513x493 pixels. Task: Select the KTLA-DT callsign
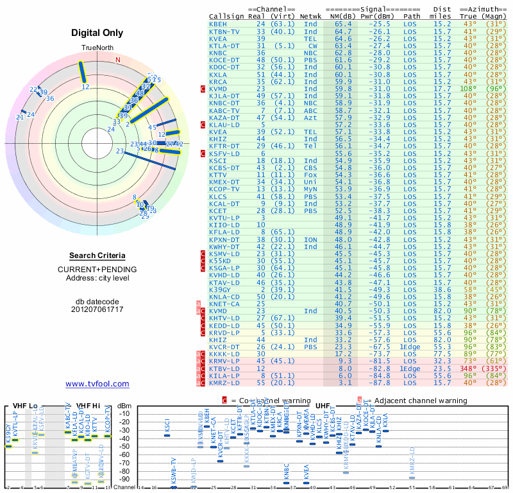[224, 46]
